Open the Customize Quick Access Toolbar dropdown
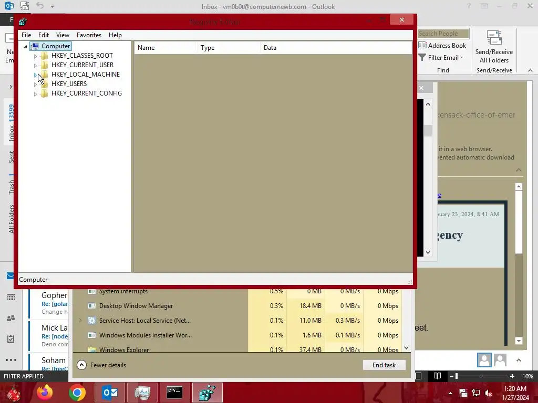538x403 pixels. coord(52,6)
